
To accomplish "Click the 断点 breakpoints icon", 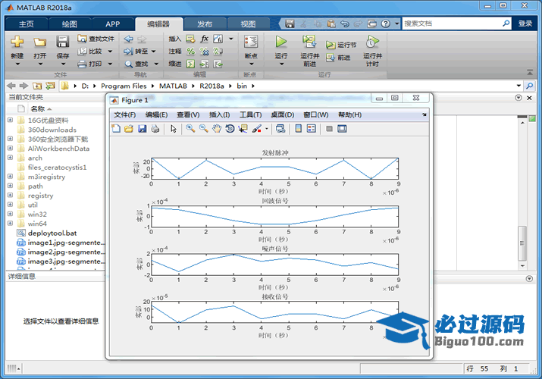I will pos(251,42).
